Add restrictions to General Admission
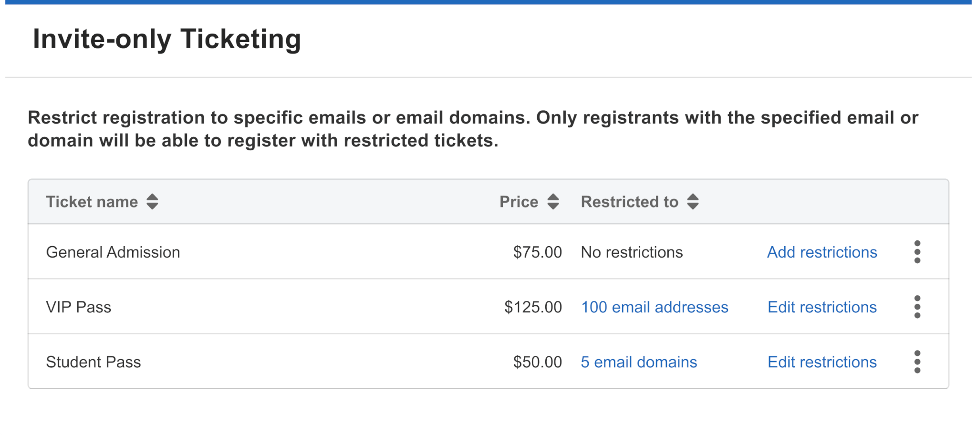The height and width of the screenshot is (435, 977). click(x=821, y=252)
